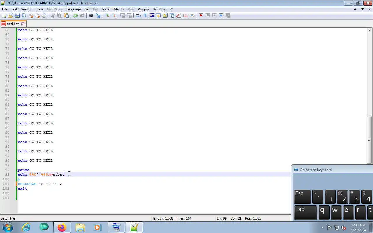373x233 pixels.
Task: Open the Plugins menu
Action: pyautogui.click(x=143, y=9)
